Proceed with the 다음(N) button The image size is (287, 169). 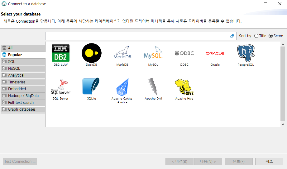208,161
